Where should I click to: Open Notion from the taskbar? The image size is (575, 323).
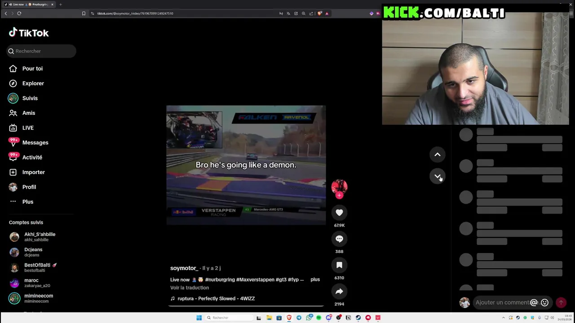point(348,318)
